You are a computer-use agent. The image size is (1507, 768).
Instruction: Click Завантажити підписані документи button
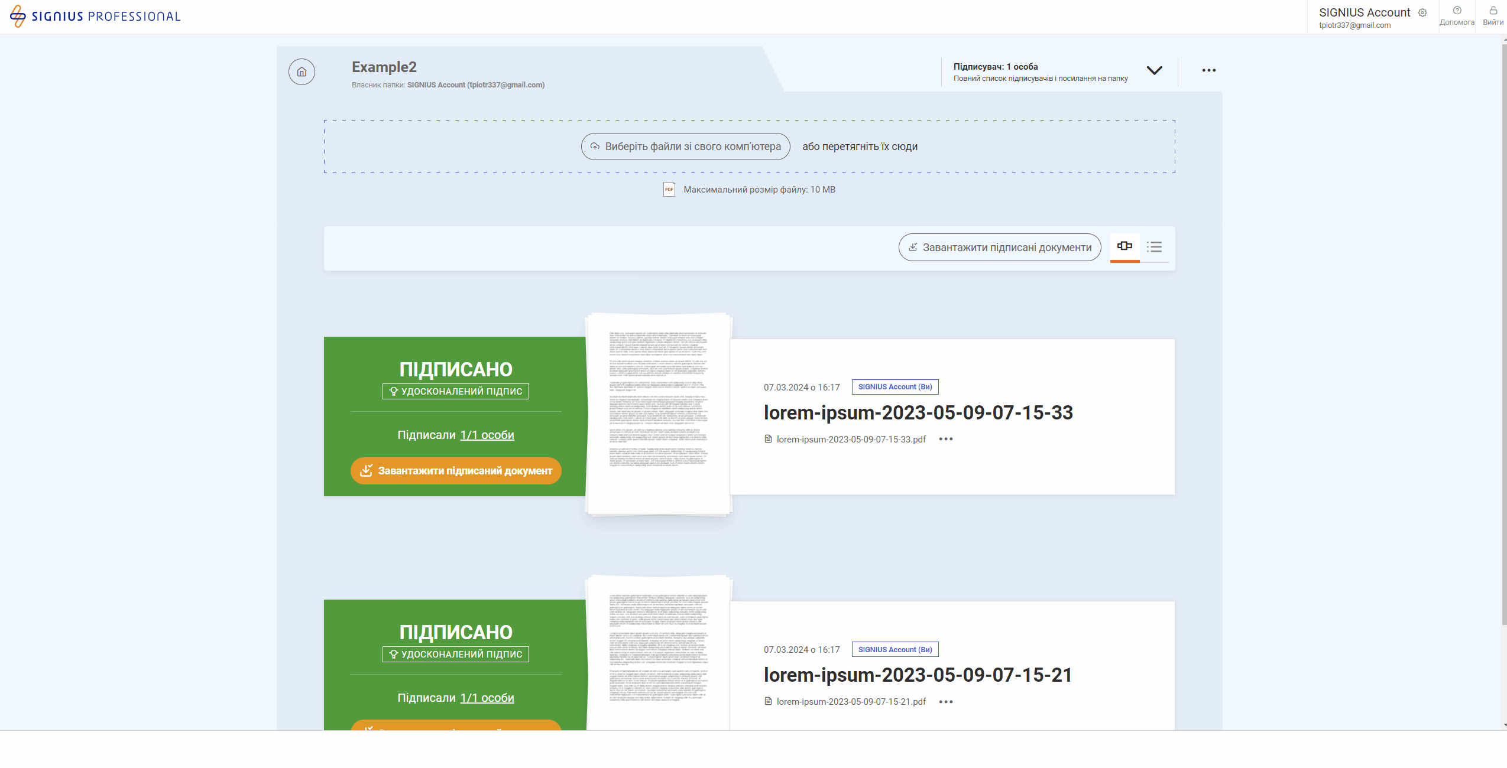point(999,248)
